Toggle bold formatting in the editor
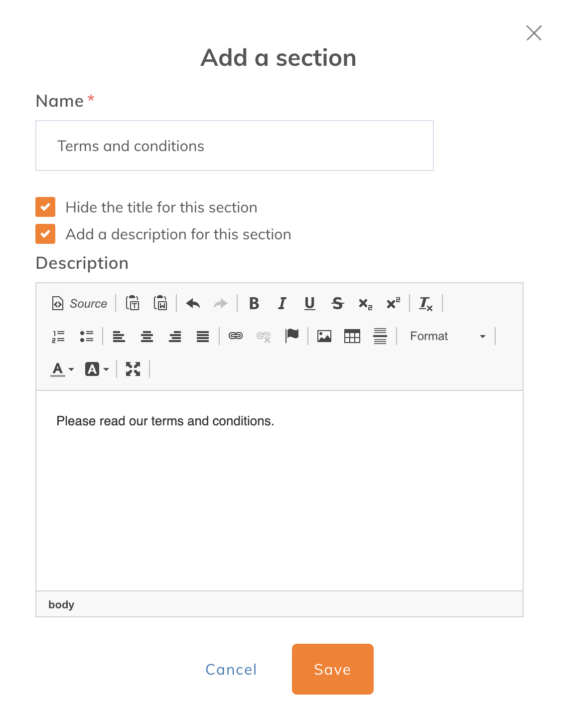561x728 pixels. click(x=254, y=303)
